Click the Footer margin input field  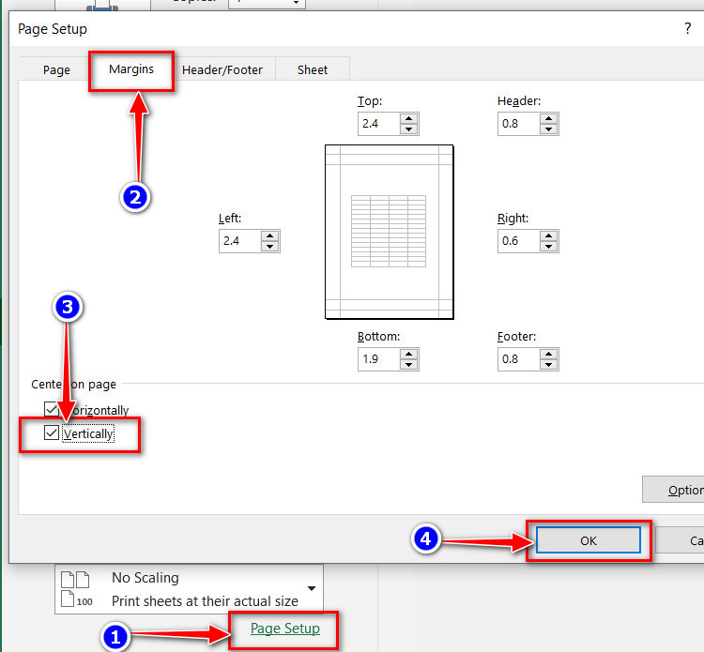518,359
